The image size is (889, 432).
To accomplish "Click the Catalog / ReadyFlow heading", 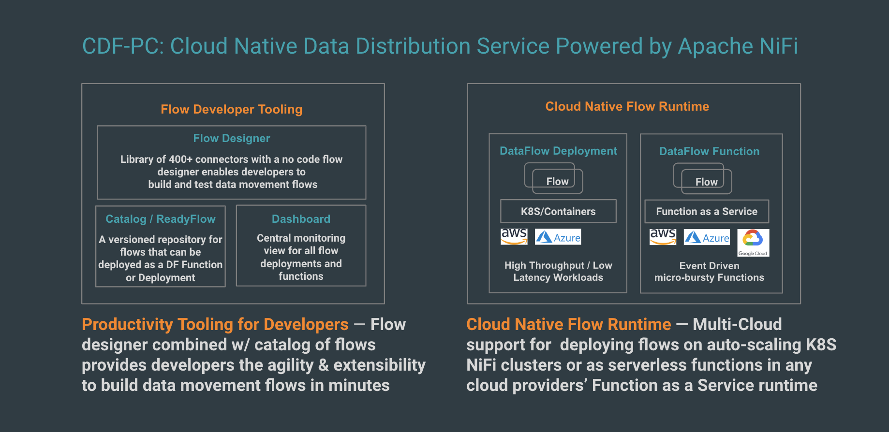I will [161, 219].
